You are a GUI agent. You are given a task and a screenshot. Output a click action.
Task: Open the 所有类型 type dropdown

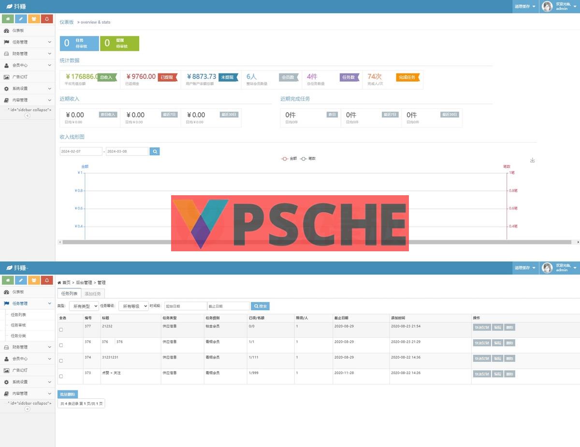click(84, 306)
